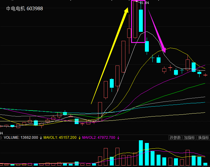Click the magenta rectangle's top border

coord(138,1)
